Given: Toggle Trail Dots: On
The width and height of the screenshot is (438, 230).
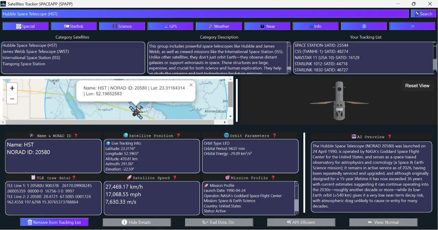Looking at the screenshot, I should click(x=219, y=222).
